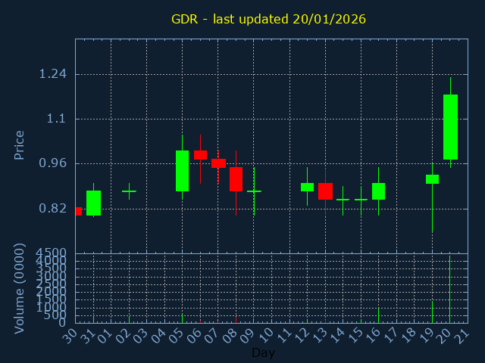Click the 0.82 price axis label
Viewport: 485px width, 363px height.
pos(53,209)
